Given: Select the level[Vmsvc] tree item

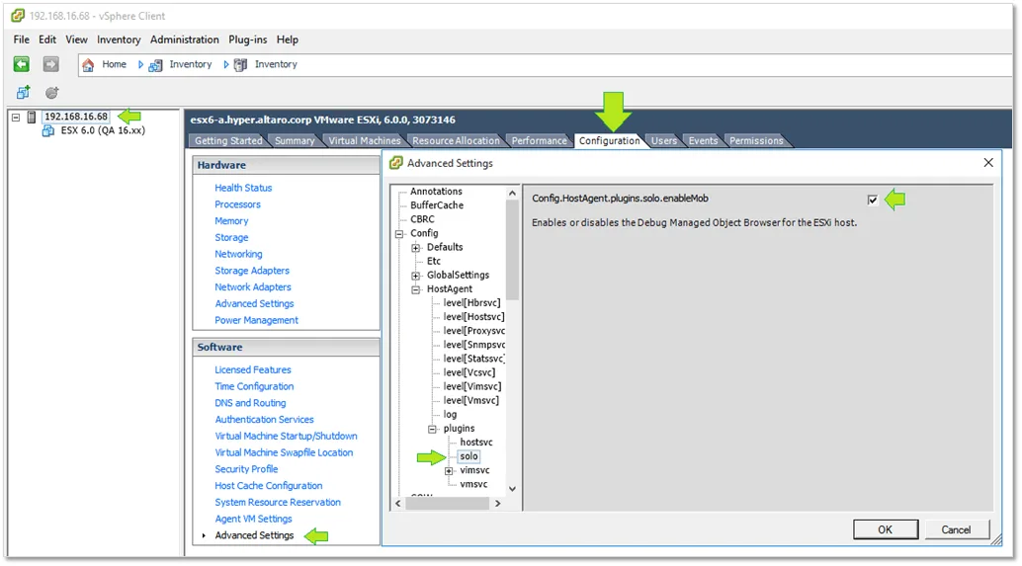Looking at the screenshot, I should (471, 401).
